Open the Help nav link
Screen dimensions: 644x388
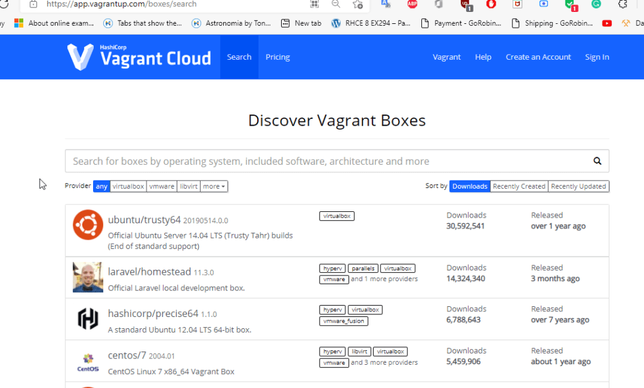483,57
